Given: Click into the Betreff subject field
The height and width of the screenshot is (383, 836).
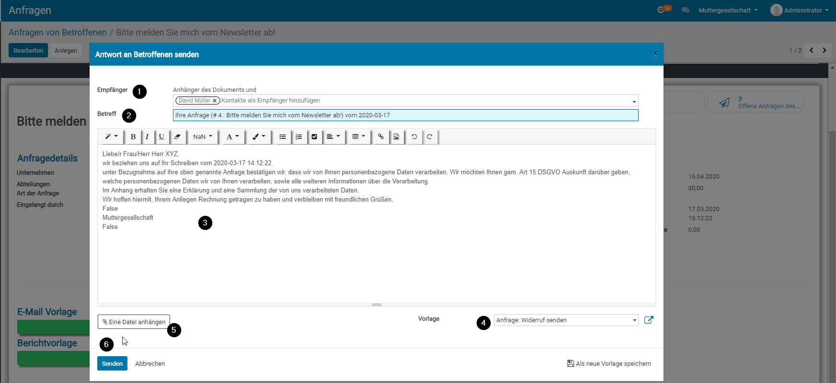Looking at the screenshot, I should (x=405, y=115).
